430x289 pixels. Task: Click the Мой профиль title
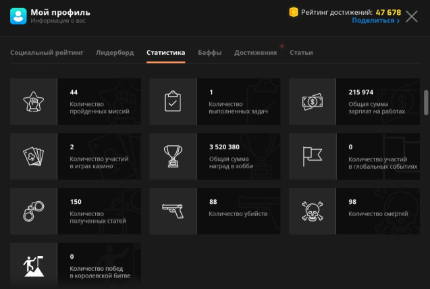click(x=60, y=12)
